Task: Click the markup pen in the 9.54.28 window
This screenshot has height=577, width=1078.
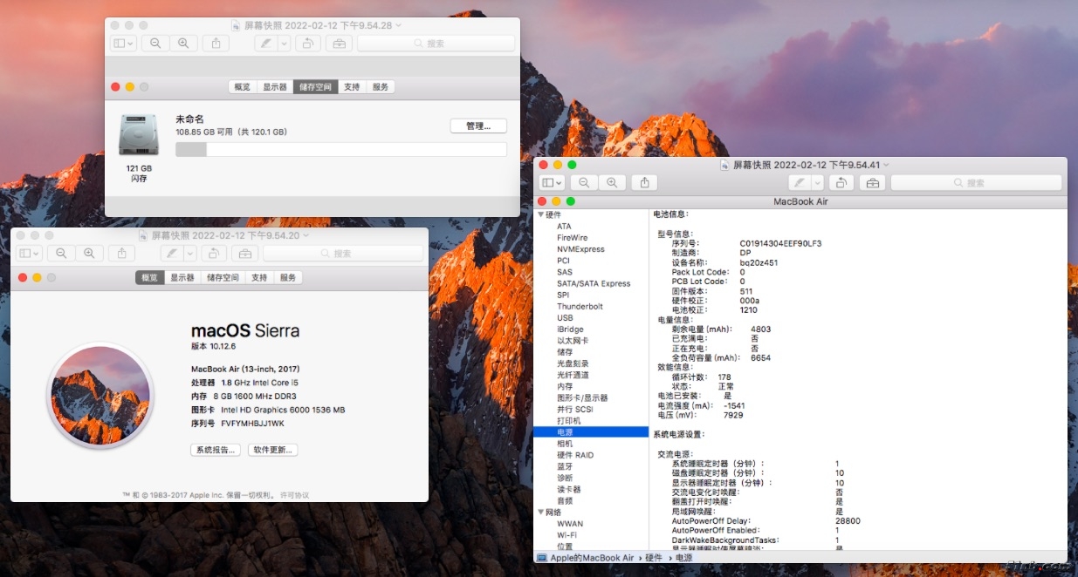Action: [267, 43]
